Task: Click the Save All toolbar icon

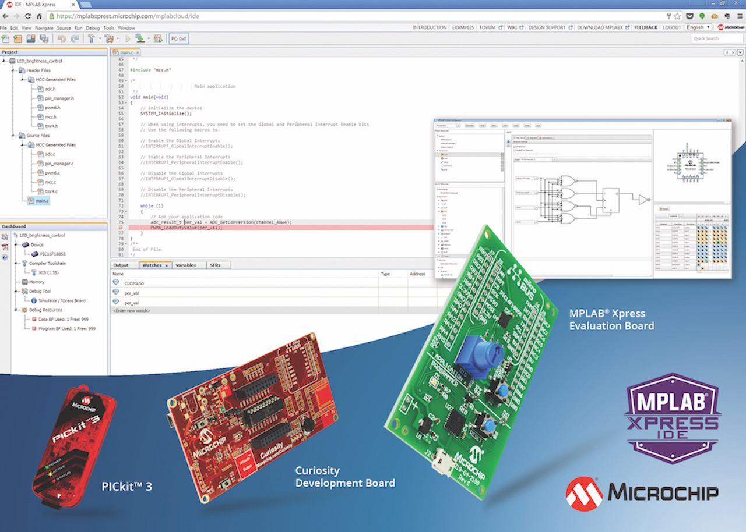Action: point(44,39)
